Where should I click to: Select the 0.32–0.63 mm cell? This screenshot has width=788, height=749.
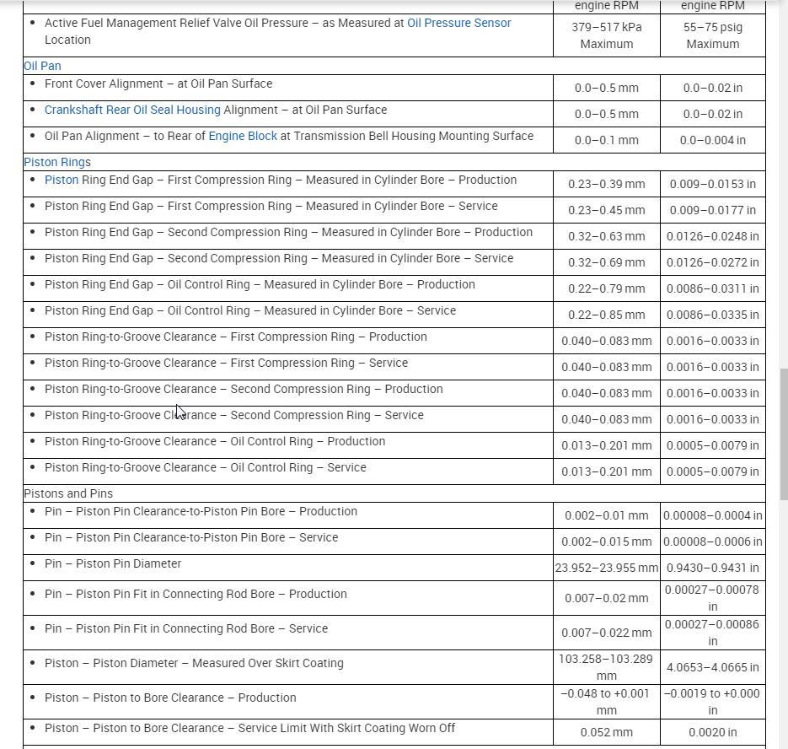point(607,236)
